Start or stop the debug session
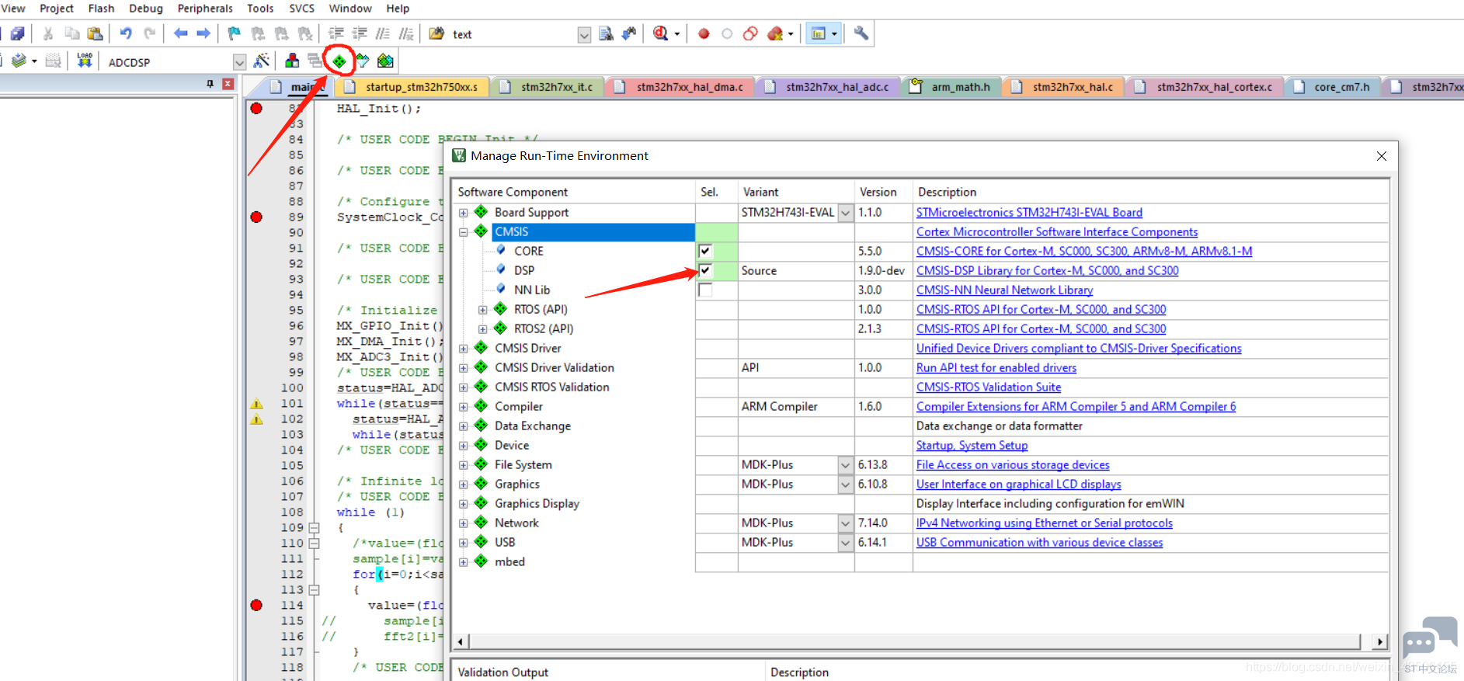This screenshot has height=681, width=1464. [x=661, y=33]
